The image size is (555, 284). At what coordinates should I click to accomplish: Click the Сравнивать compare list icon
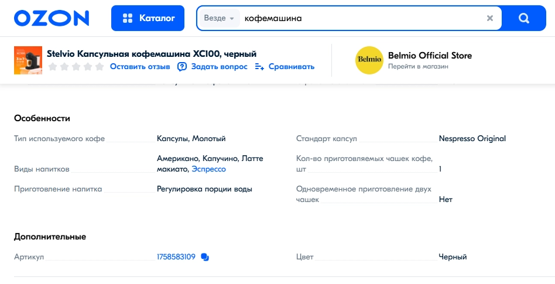tap(259, 67)
